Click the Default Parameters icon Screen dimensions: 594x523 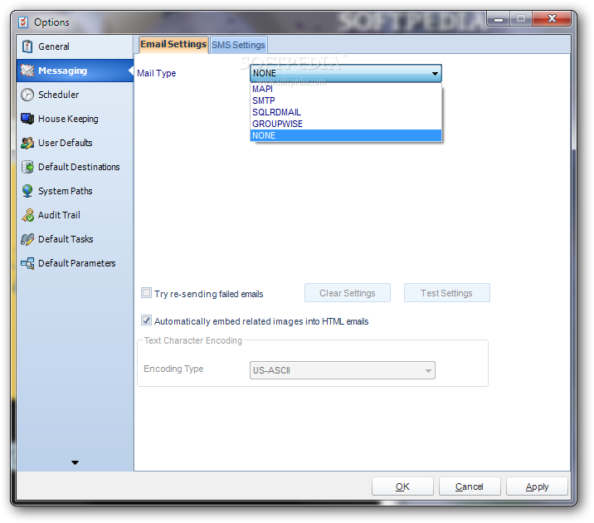coord(27,263)
